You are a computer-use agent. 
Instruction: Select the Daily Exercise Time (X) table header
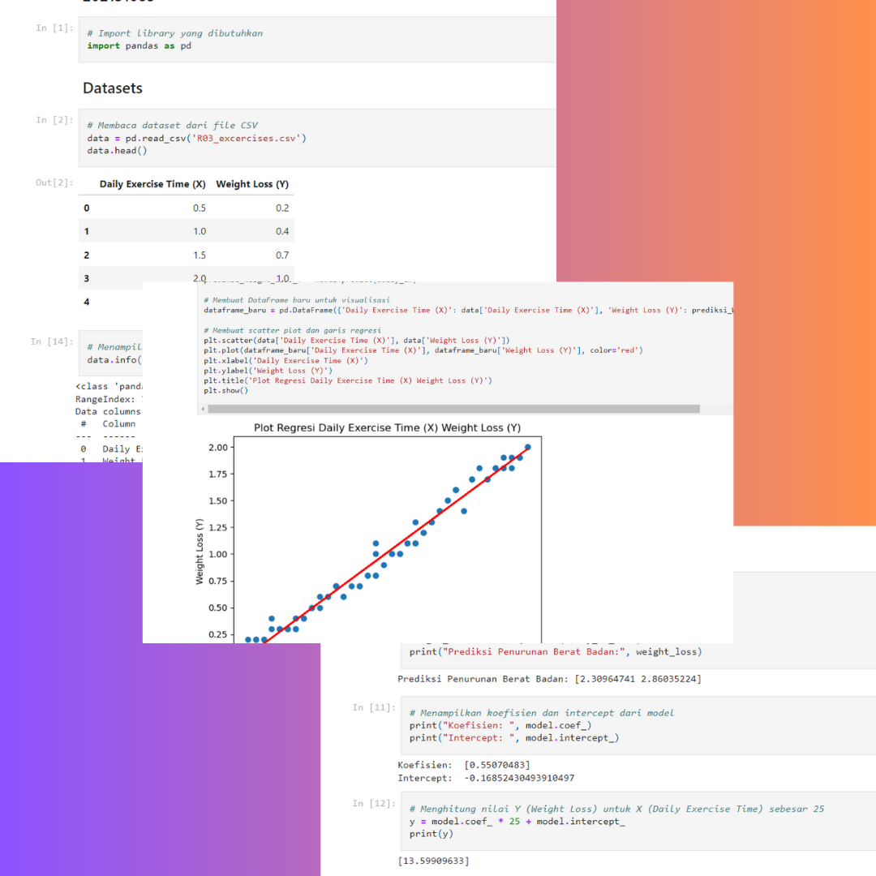coord(152,184)
